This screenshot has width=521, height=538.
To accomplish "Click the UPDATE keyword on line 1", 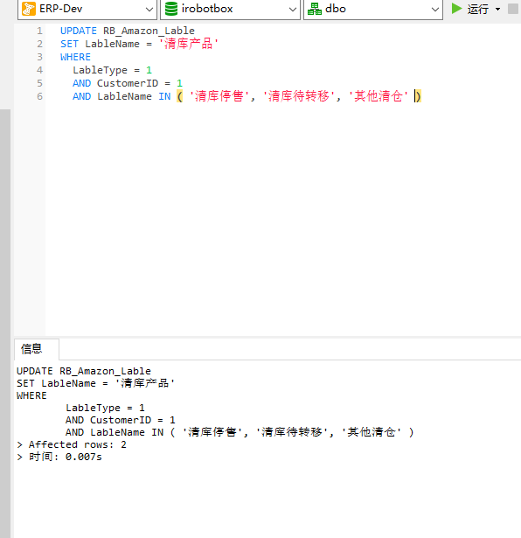I will (79, 31).
